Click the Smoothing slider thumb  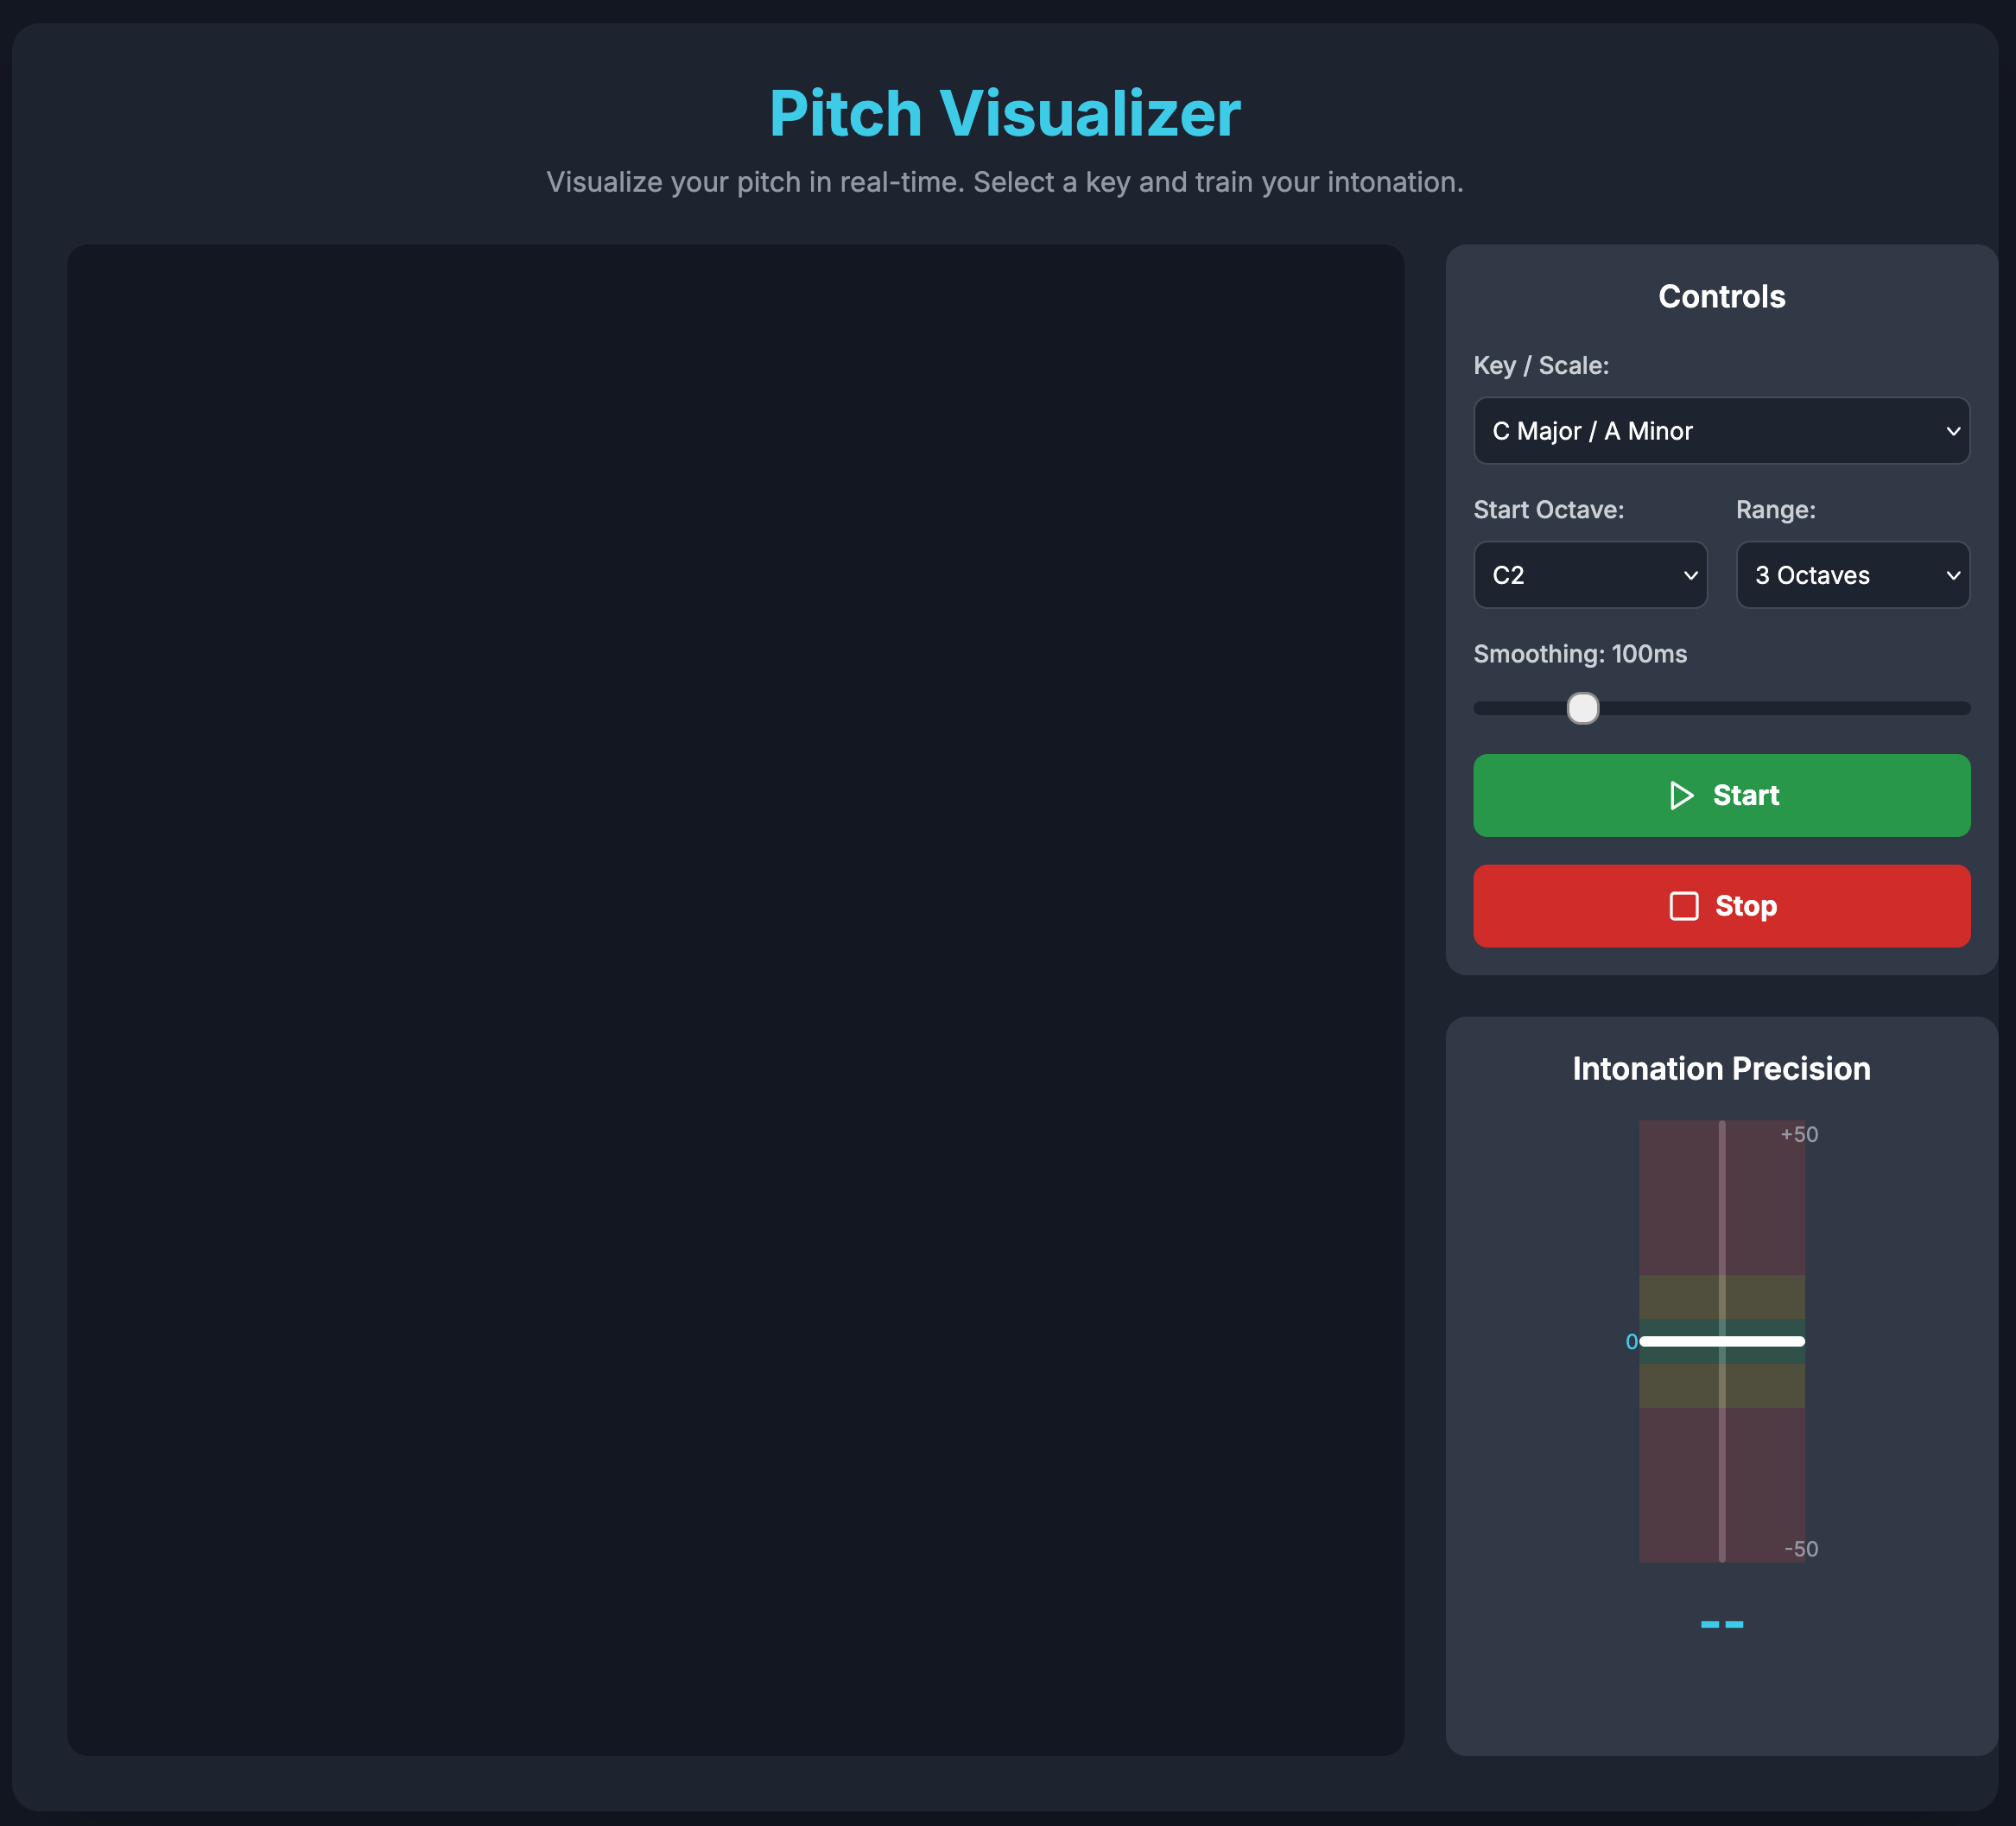pyautogui.click(x=1582, y=708)
